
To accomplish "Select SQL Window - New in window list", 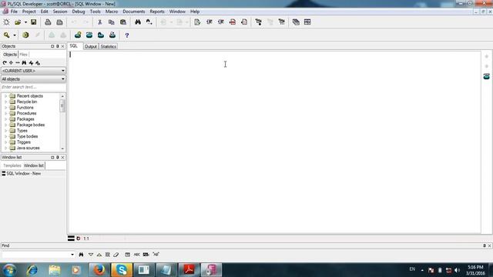I will pos(23,173).
